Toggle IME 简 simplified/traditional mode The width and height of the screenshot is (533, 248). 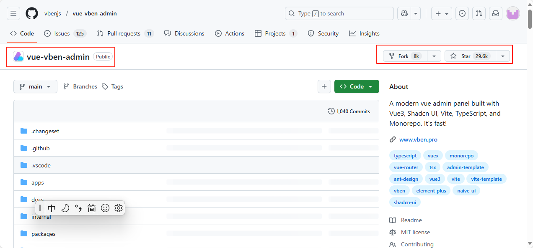pos(92,208)
